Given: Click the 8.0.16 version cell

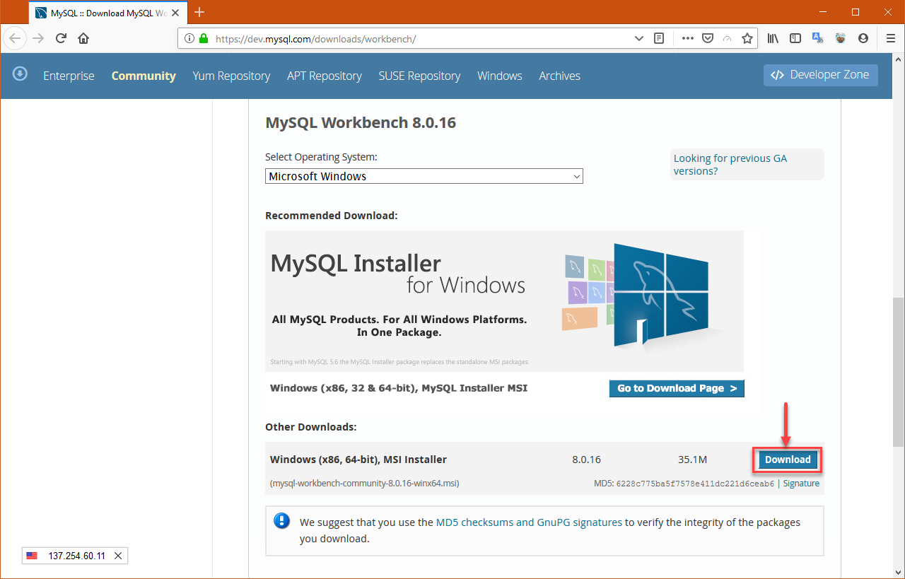Looking at the screenshot, I should coord(586,460).
